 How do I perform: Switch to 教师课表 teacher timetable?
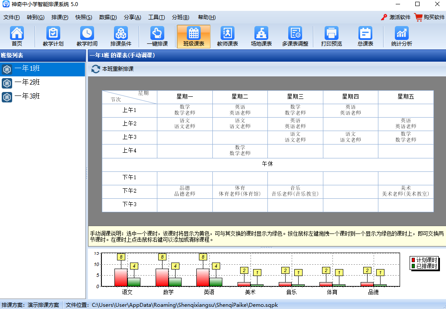(227, 36)
